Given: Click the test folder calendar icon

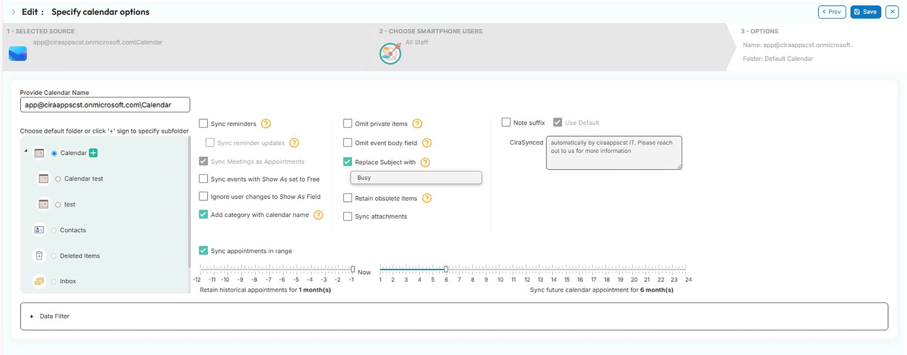Looking at the screenshot, I should (44, 205).
